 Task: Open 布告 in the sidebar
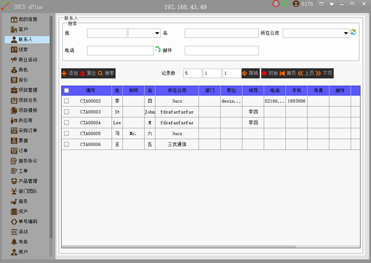[19, 242]
